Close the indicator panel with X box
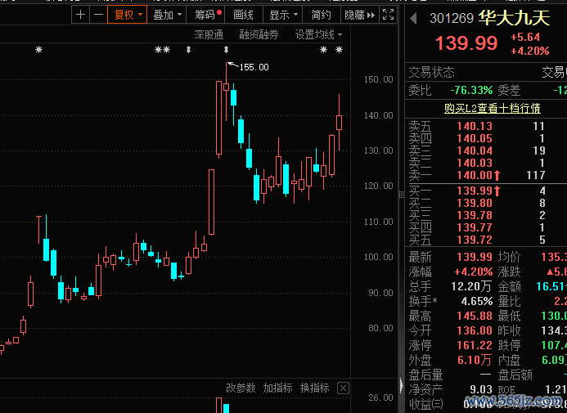Screen dimensions: 567x413 click(x=343, y=388)
